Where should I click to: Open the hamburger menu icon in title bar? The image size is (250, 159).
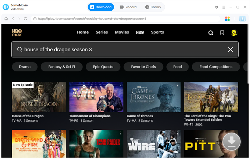224,7
